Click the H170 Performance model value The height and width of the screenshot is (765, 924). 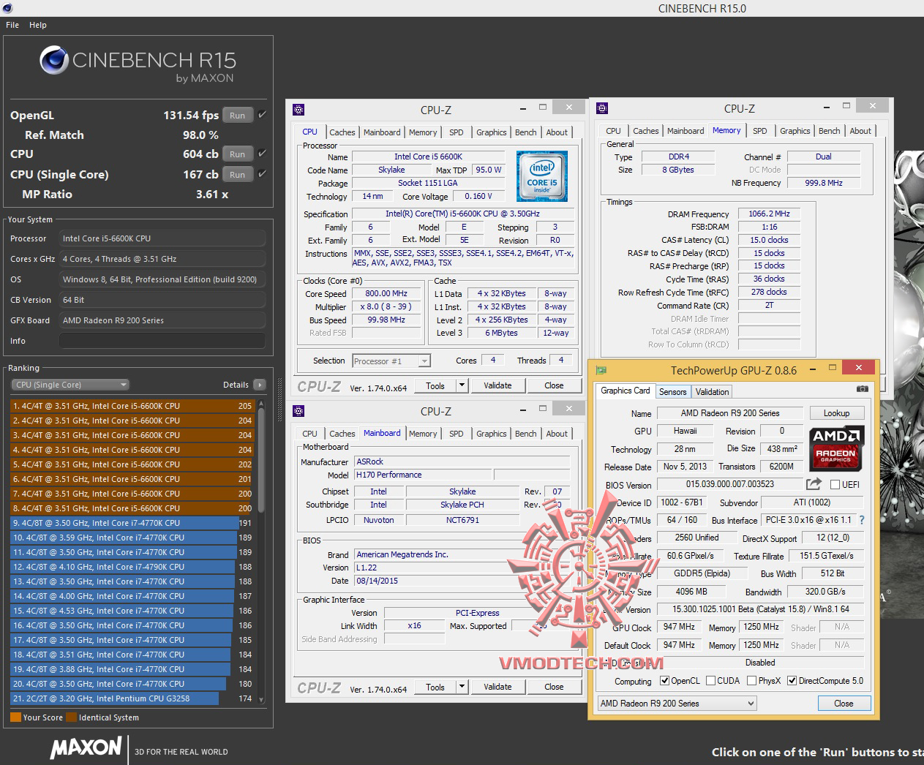click(x=424, y=475)
